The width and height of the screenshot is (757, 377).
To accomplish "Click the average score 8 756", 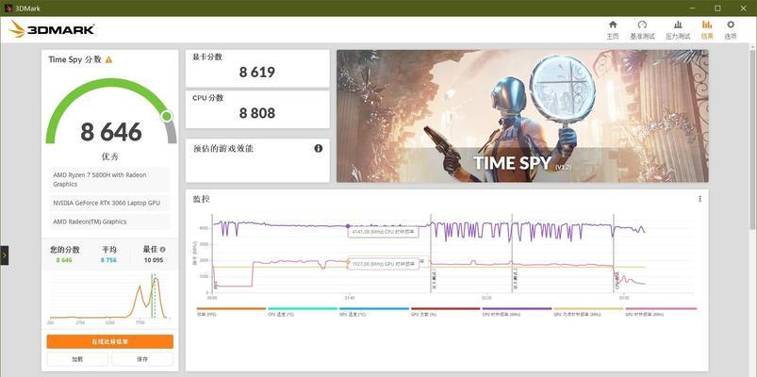I will [x=108, y=260].
